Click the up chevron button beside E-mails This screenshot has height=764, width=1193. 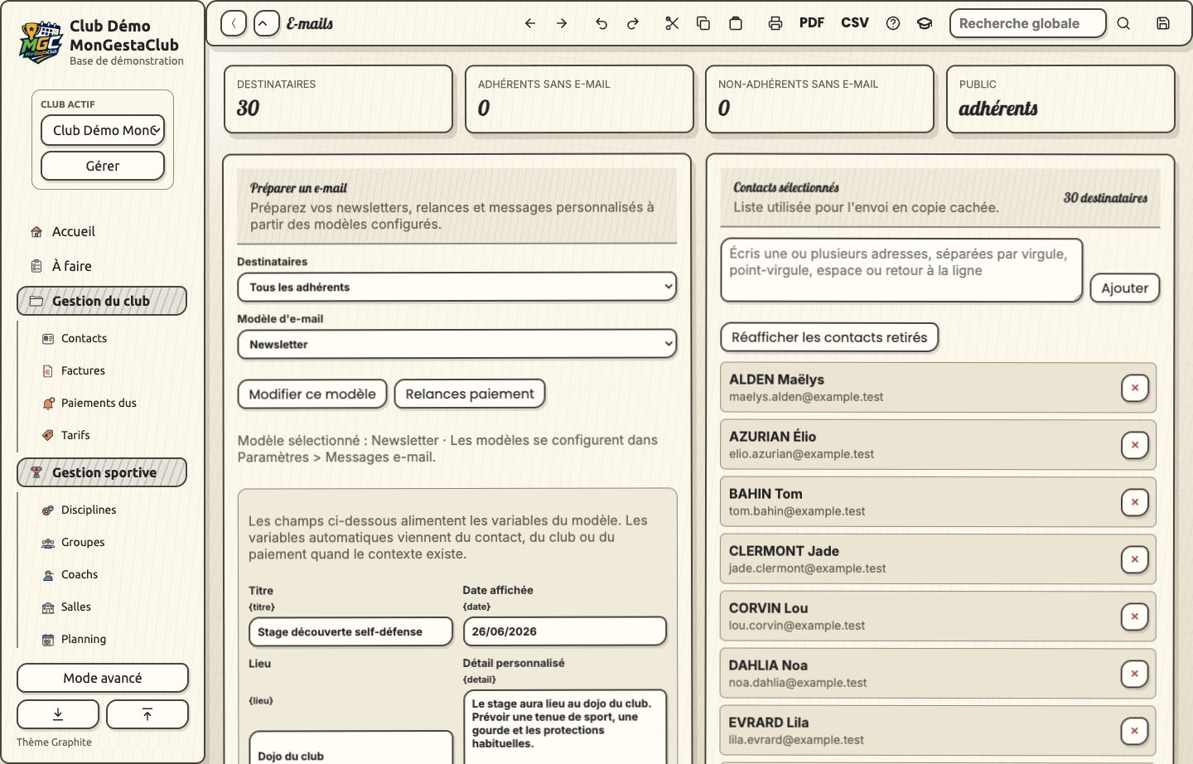tap(266, 23)
